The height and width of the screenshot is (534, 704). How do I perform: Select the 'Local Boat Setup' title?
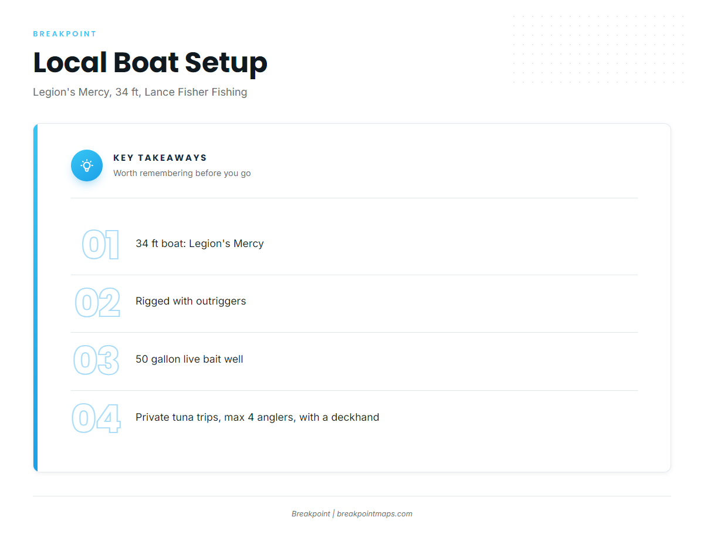coord(150,62)
